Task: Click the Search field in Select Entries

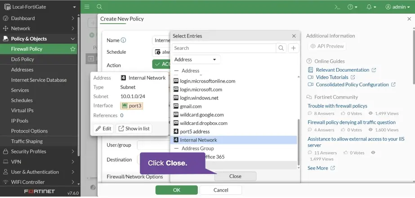Action: pyautogui.click(x=224, y=48)
